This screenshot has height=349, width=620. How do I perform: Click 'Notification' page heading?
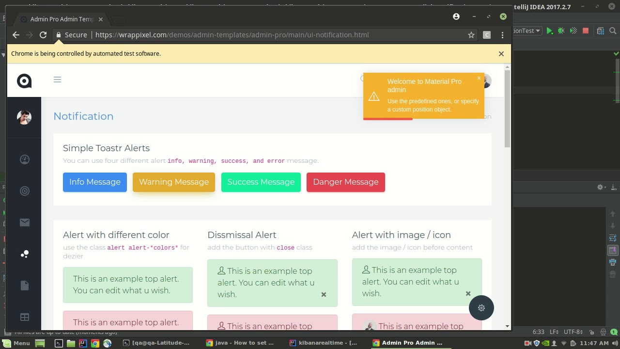click(83, 116)
